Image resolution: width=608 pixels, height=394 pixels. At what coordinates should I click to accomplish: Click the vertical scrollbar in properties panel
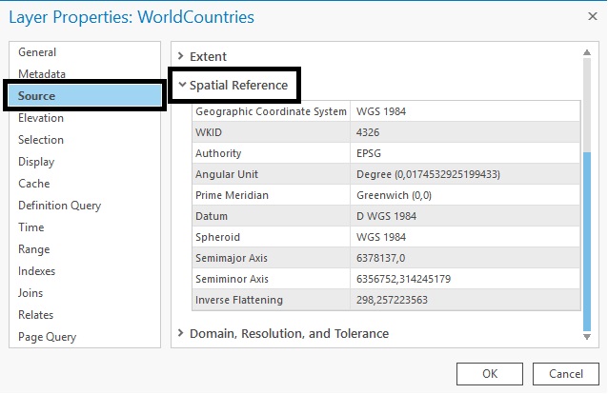[x=587, y=238]
